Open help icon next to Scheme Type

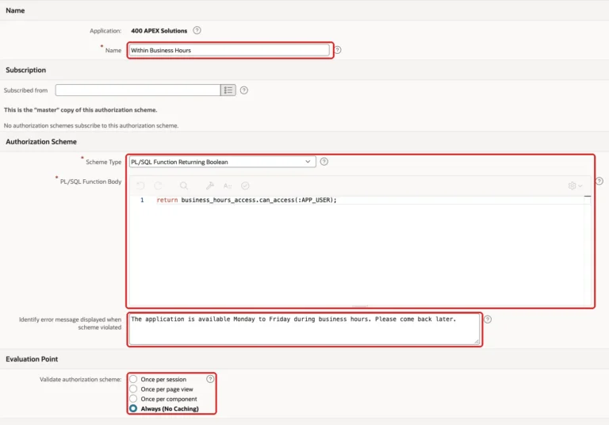click(324, 162)
